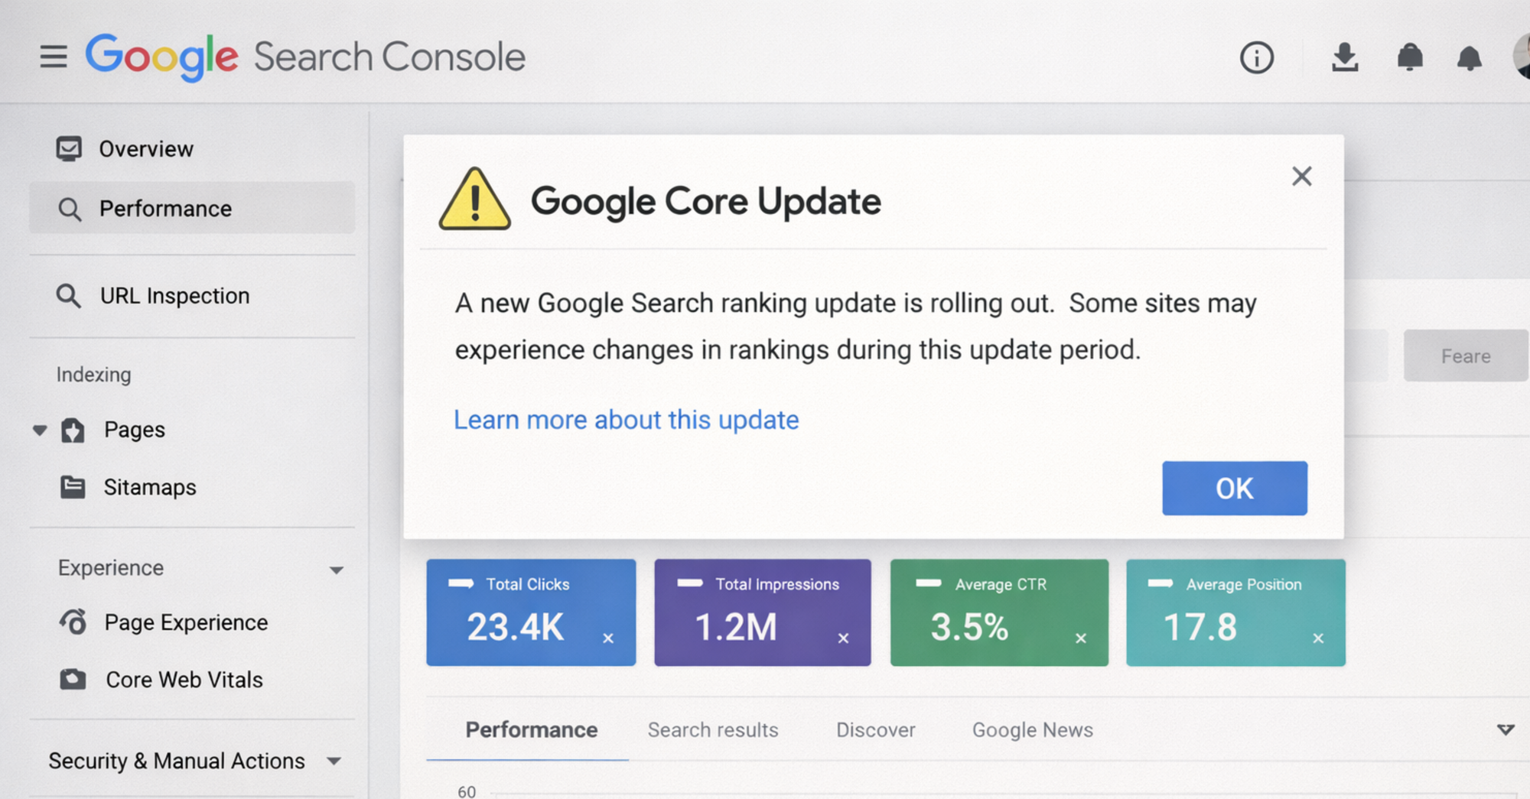The height and width of the screenshot is (799, 1530).
Task: Dismiss the Total Clicks metric card
Action: tap(608, 637)
